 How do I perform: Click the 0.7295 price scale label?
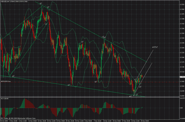point(182,43)
